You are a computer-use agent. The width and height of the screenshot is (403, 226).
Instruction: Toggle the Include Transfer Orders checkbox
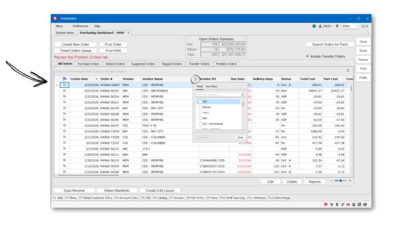(308, 56)
